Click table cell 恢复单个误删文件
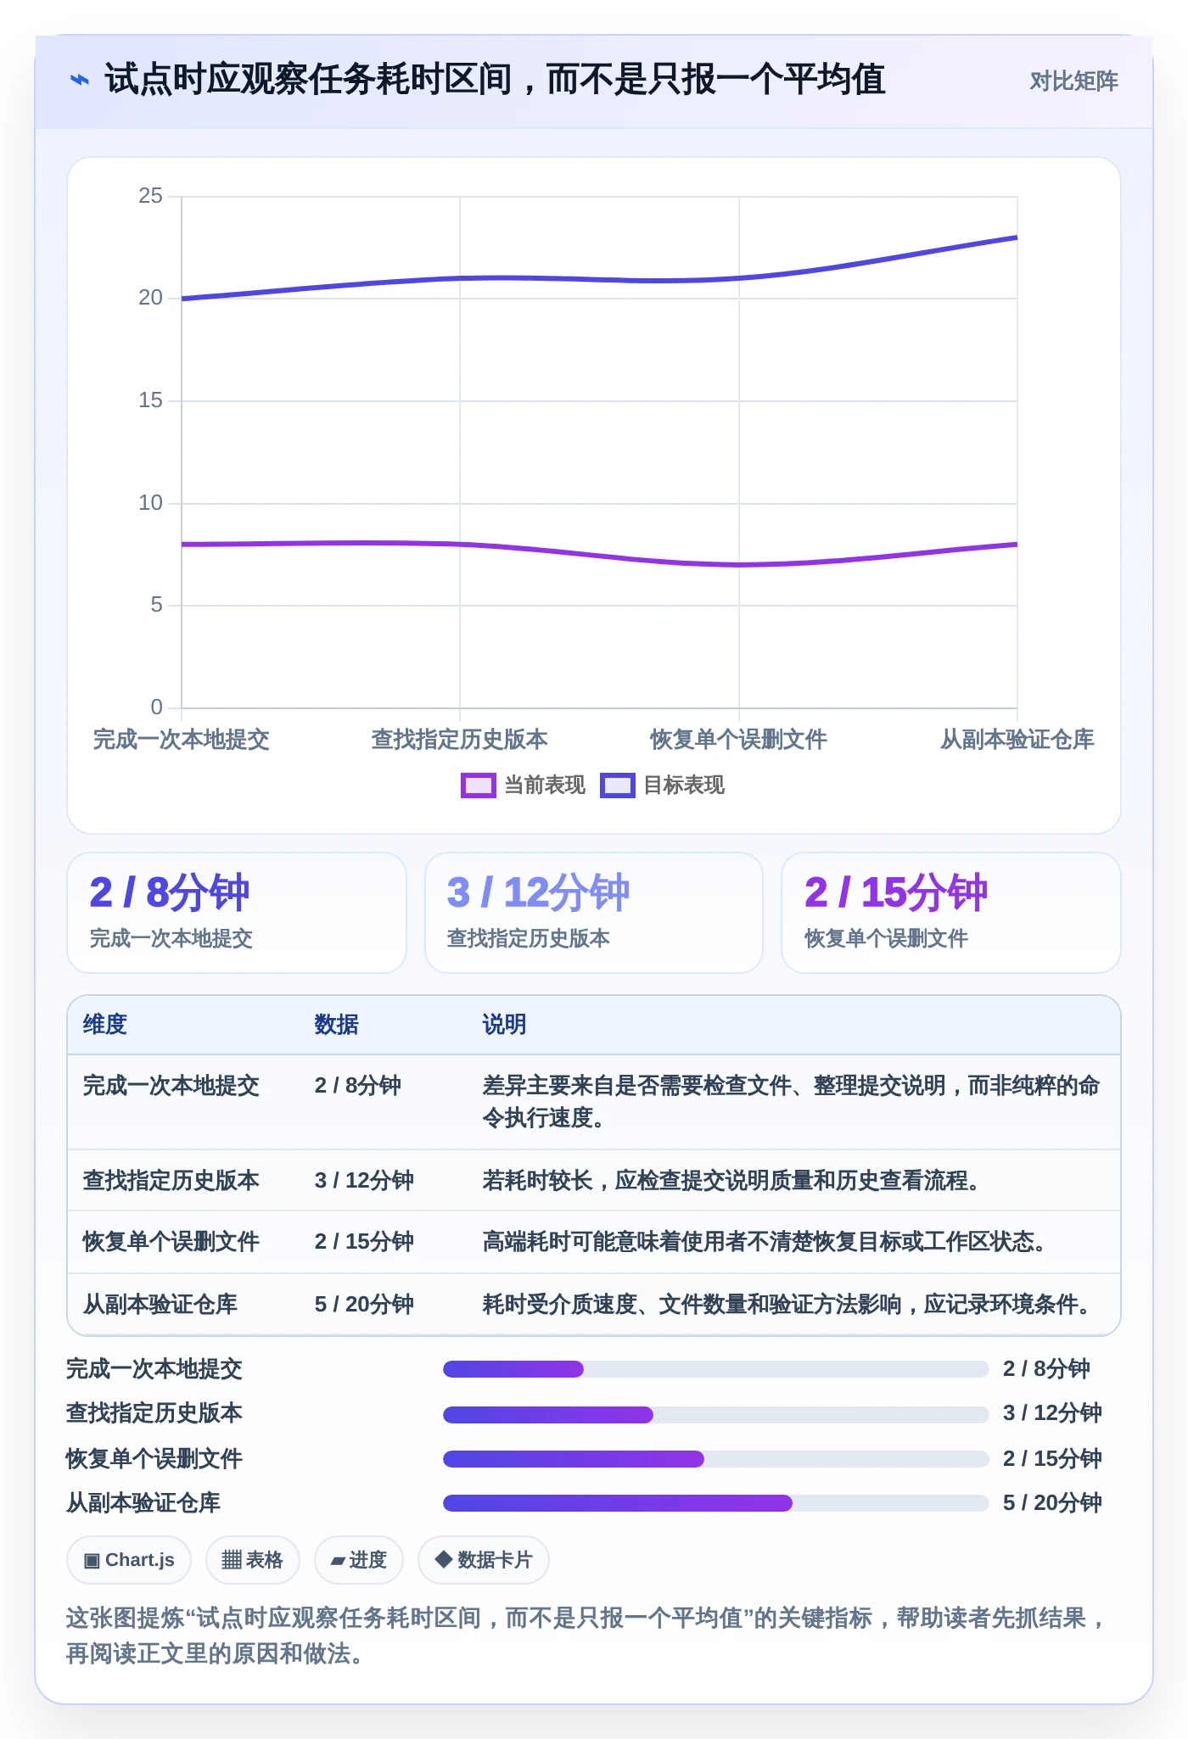The image size is (1188, 1739). pos(171,1242)
